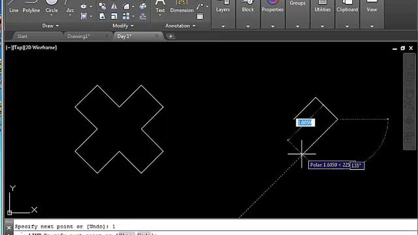Select the Polyline tool
The image size is (418, 235).
[x=31, y=7]
